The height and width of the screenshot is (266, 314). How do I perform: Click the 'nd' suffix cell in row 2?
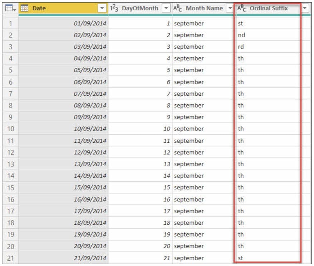(x=273, y=35)
